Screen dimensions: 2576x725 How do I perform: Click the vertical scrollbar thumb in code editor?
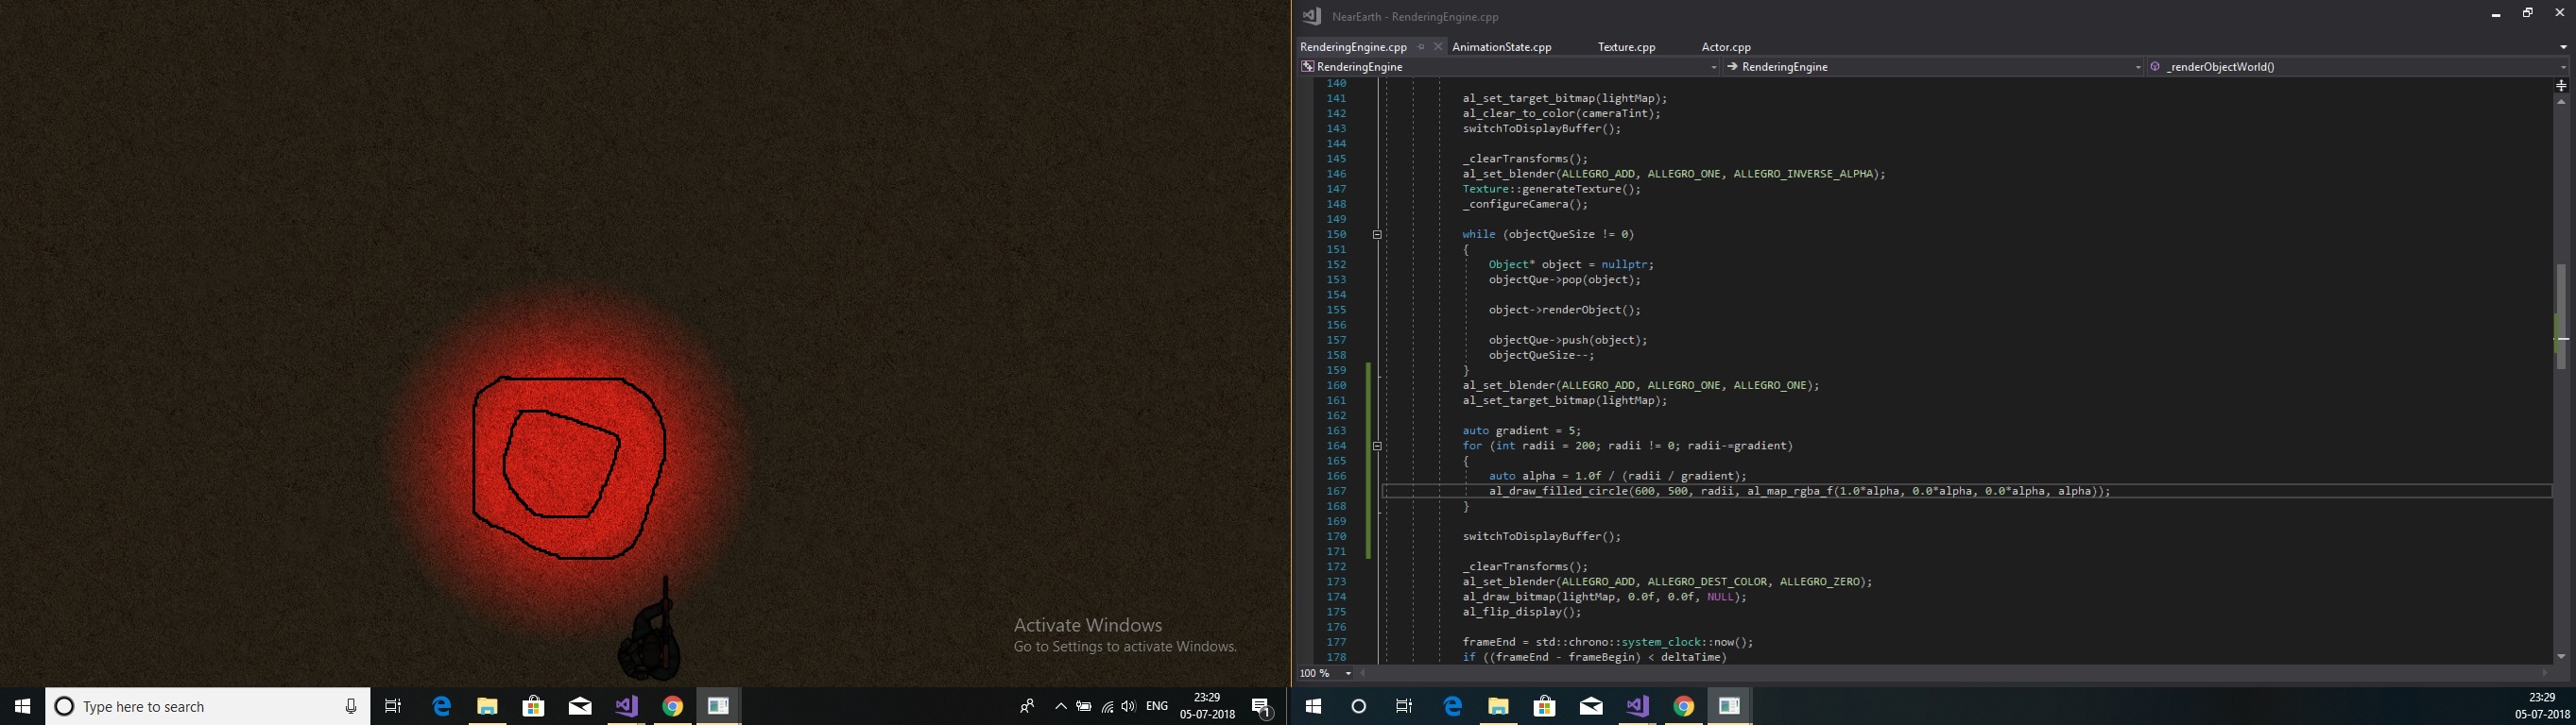(x=2561, y=315)
